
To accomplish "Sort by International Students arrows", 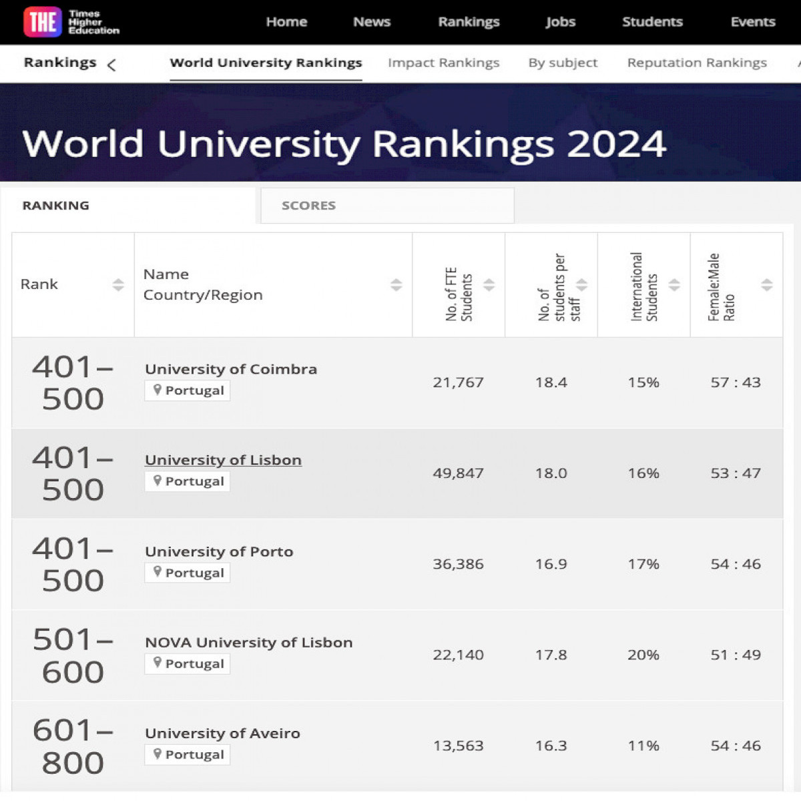I will (675, 285).
